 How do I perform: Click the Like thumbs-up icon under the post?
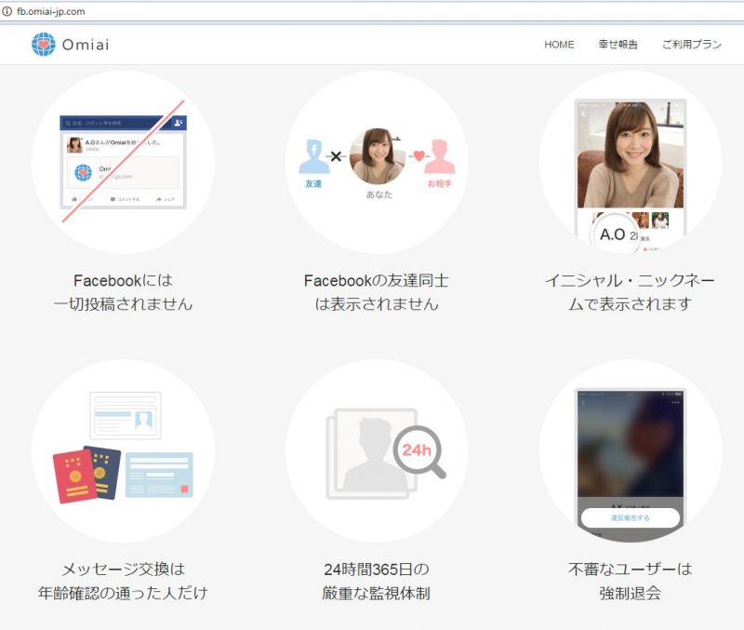pos(73,197)
